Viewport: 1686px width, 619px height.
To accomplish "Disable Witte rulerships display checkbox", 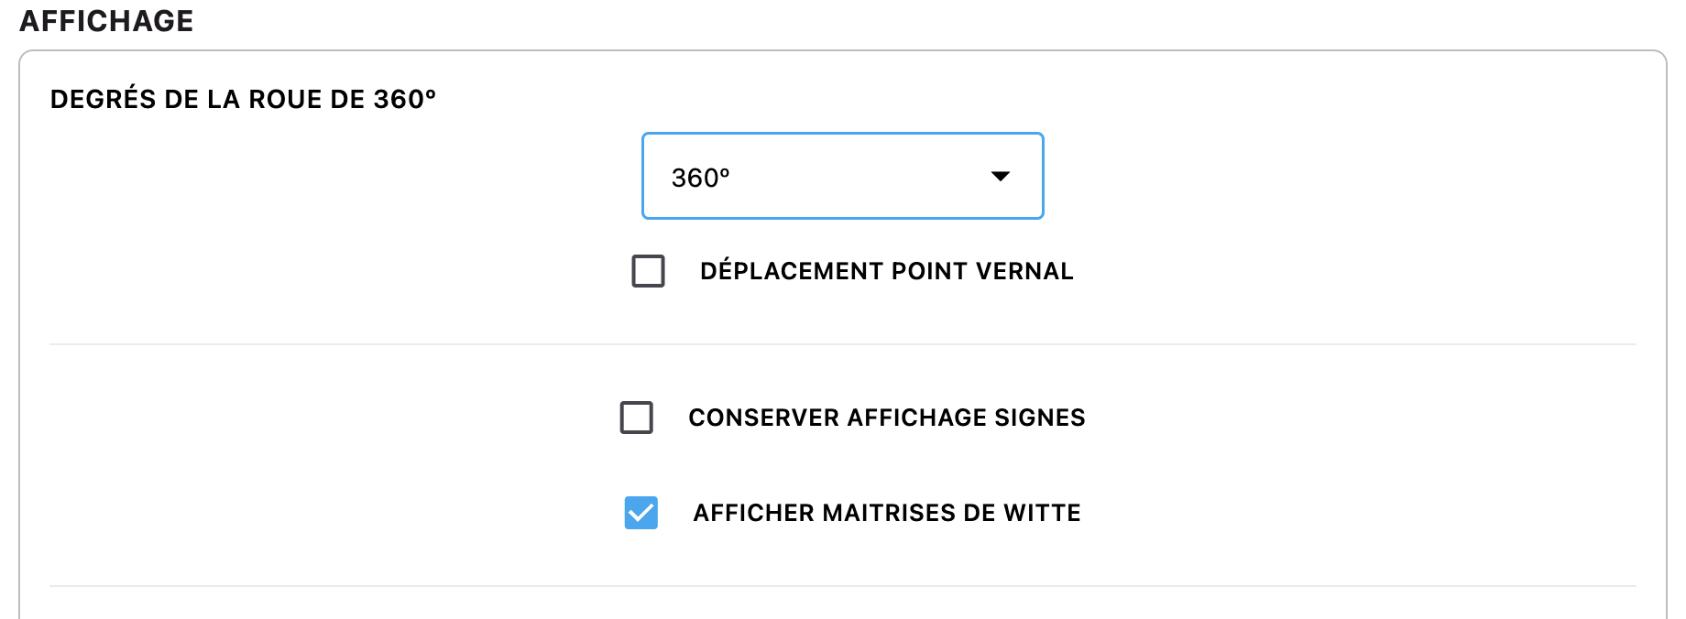I will point(641,513).
